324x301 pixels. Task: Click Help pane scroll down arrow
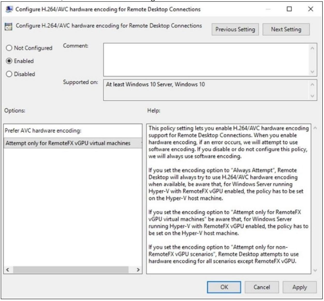(x=315, y=270)
